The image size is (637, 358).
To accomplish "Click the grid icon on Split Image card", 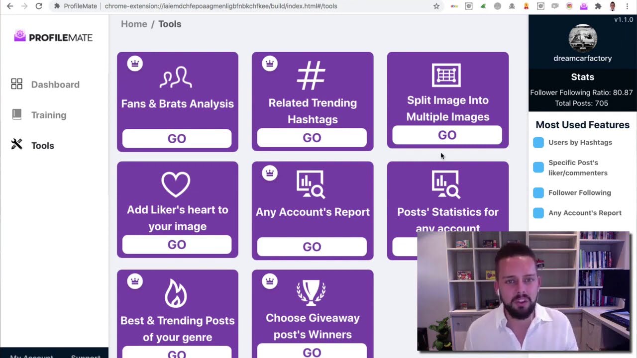I will 446,75.
